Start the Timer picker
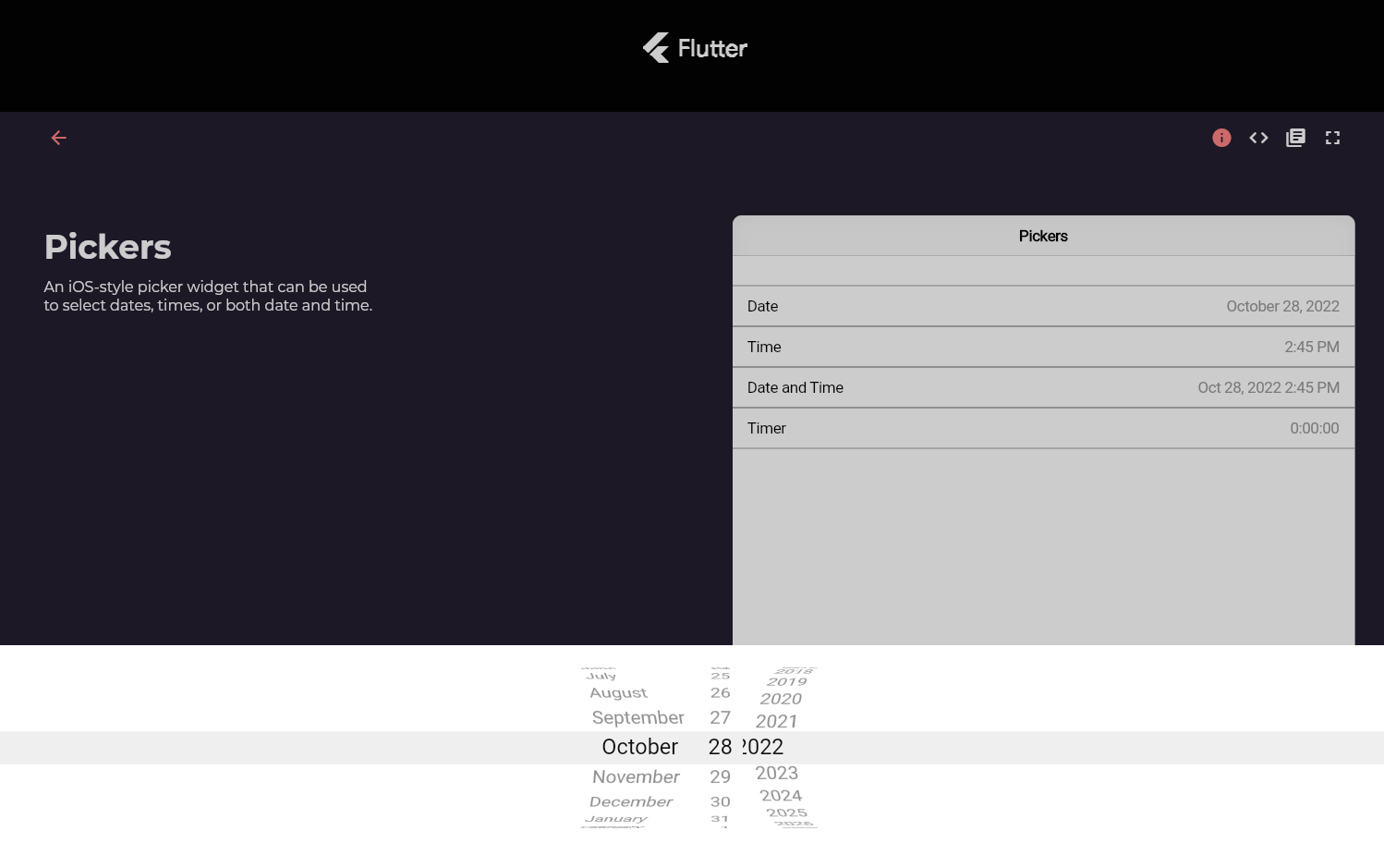Image resolution: width=1384 pixels, height=843 pixels. tap(1043, 428)
